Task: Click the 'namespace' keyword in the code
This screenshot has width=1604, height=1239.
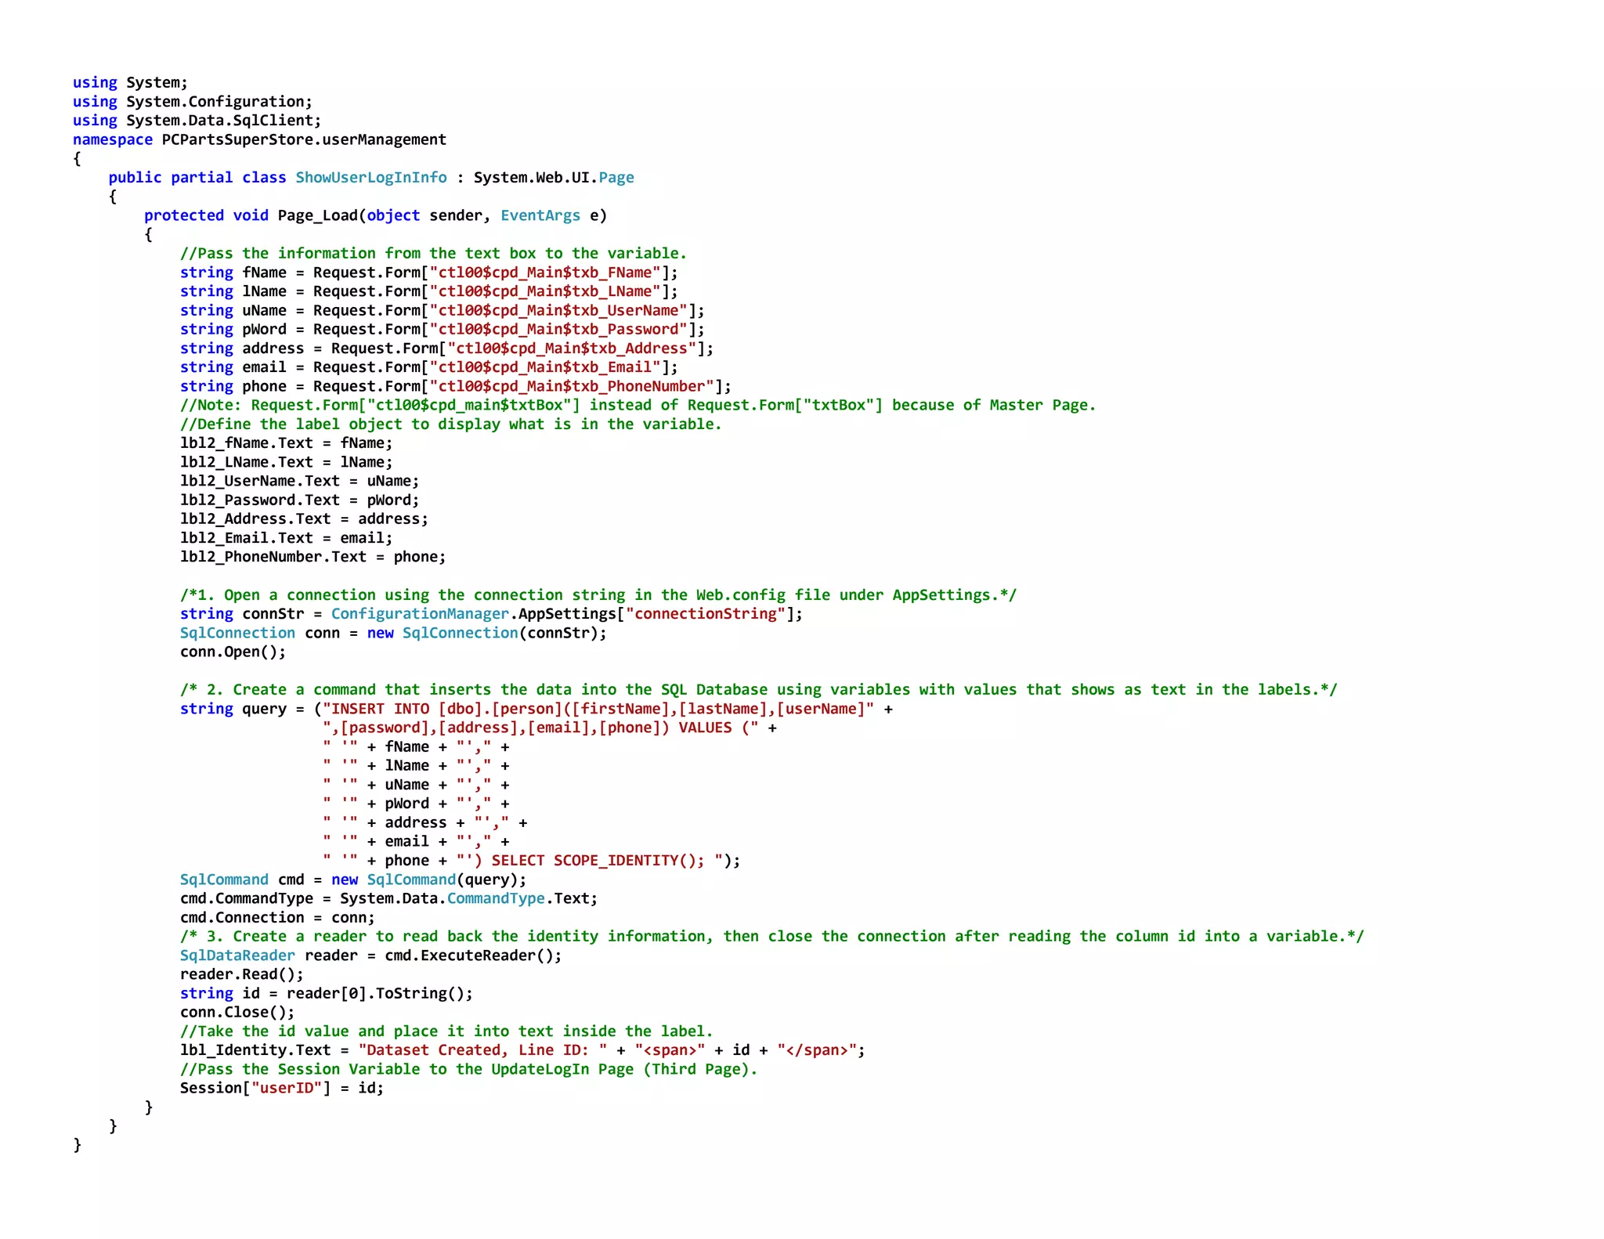Action: pyautogui.click(x=112, y=139)
